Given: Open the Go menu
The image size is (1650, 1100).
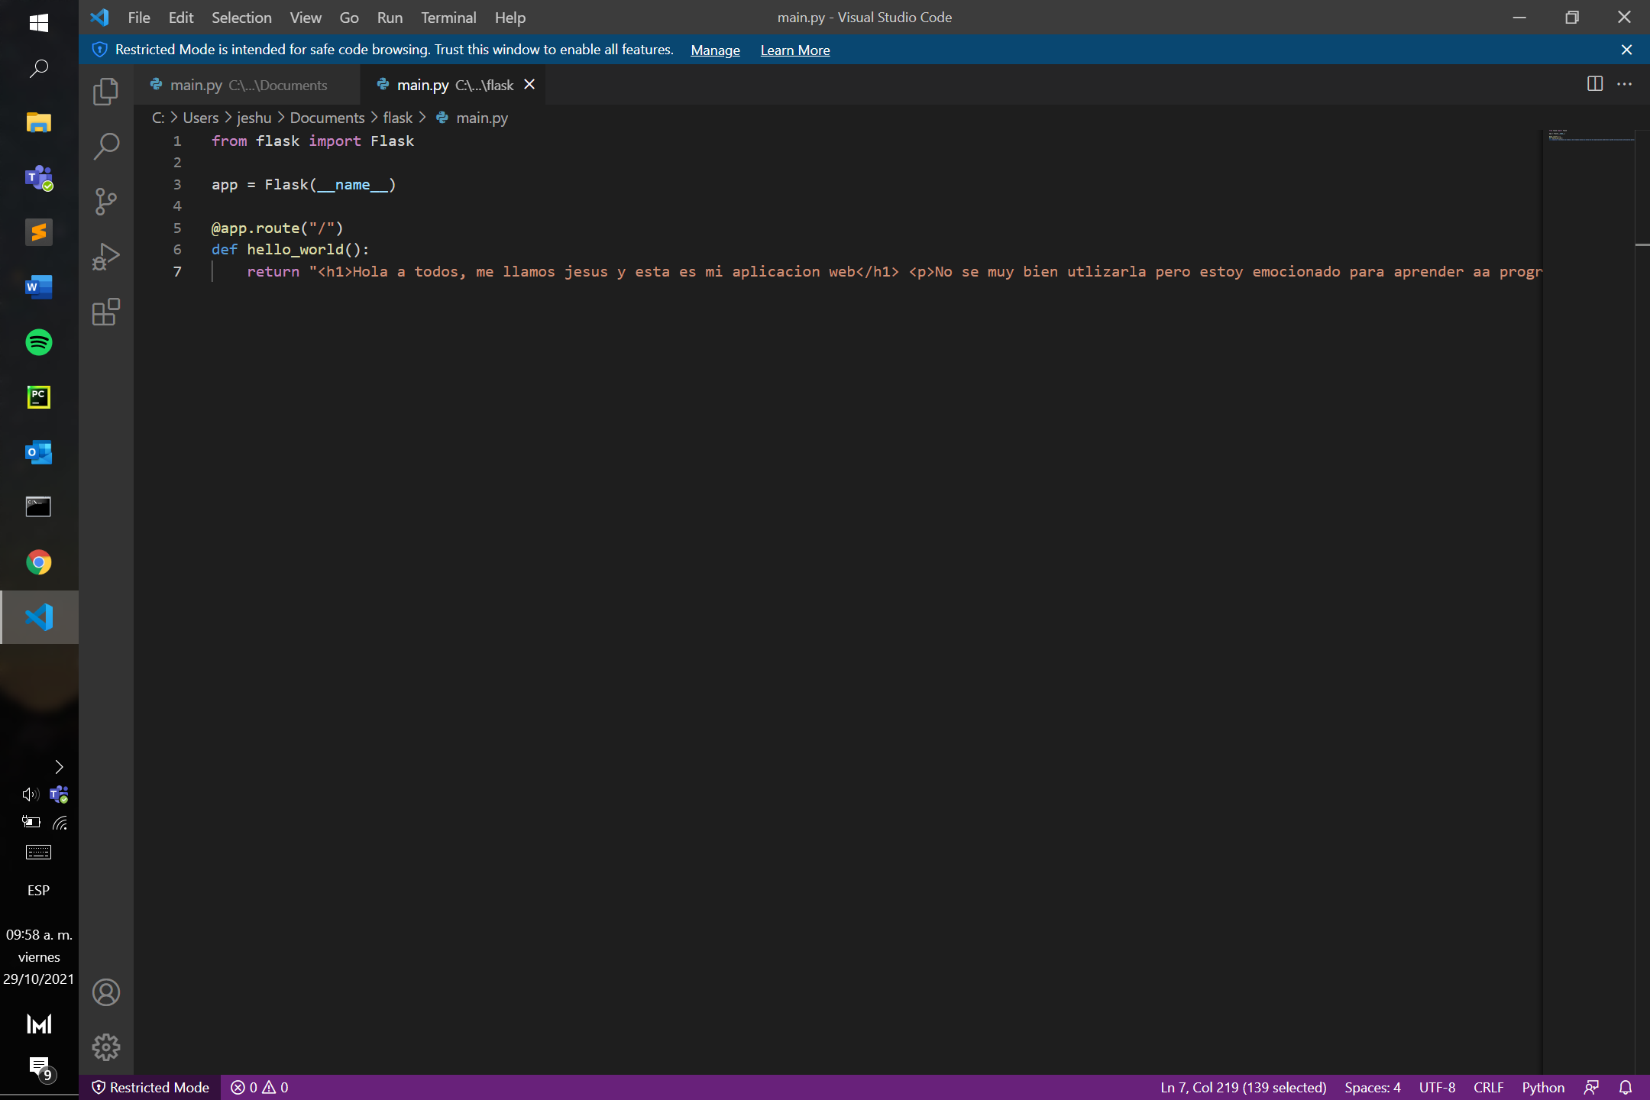Looking at the screenshot, I should click(x=349, y=17).
